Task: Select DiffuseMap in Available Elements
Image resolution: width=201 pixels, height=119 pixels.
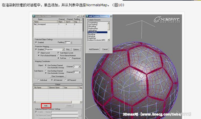Action: (x=98, y=26)
